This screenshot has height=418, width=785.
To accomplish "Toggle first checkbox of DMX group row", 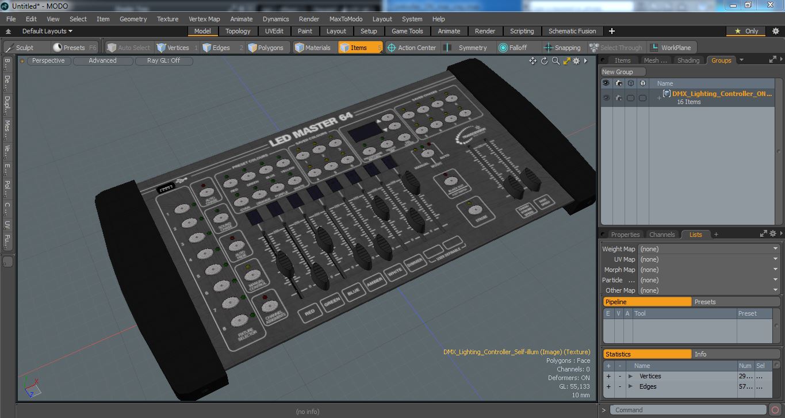I will pyautogui.click(x=630, y=98).
